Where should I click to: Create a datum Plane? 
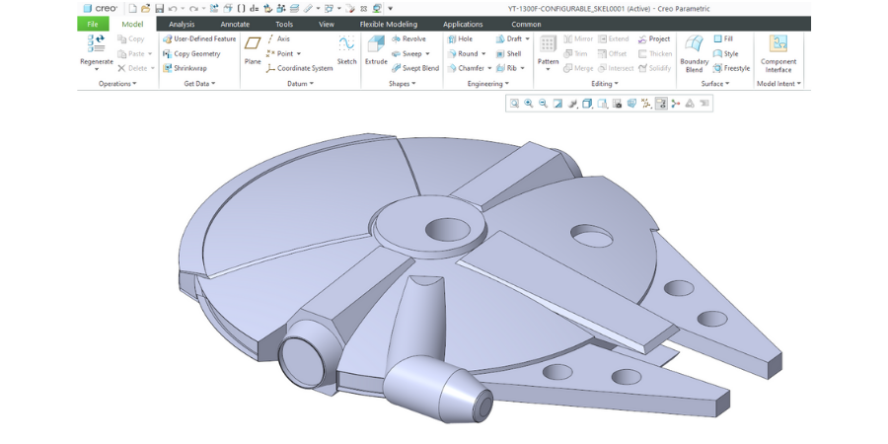coord(253,45)
